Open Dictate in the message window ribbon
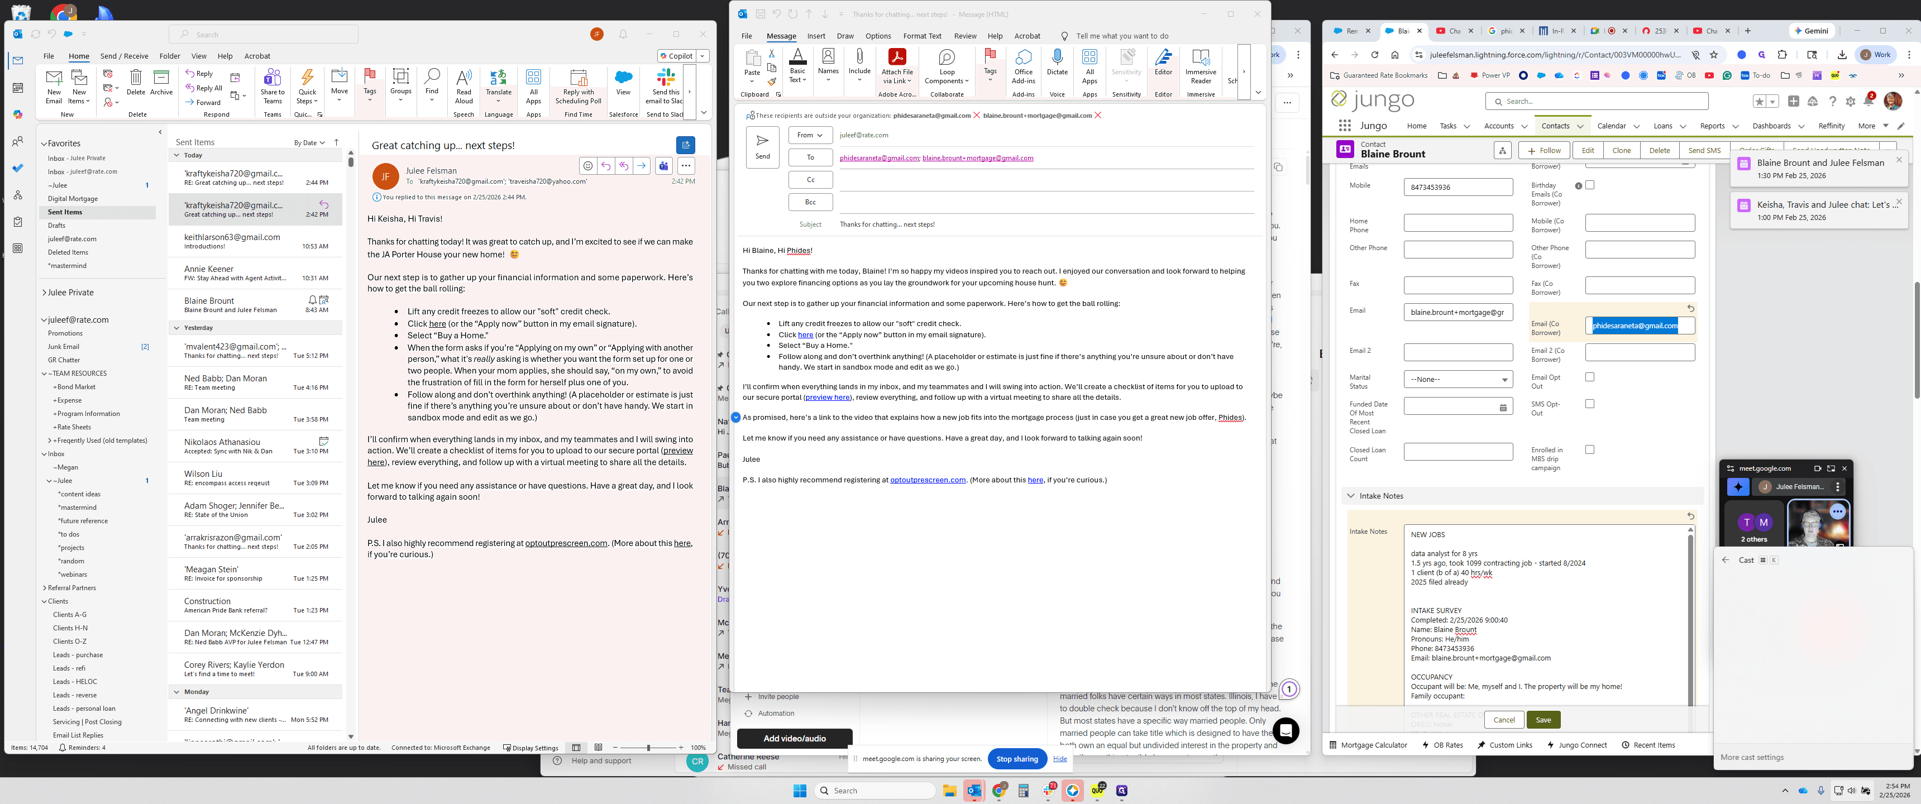This screenshot has width=1921, height=804. (x=1057, y=63)
